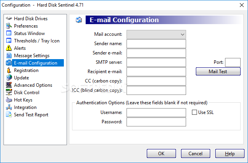Select Integration in sidebar
The image size is (248, 163).
tap(25, 107)
